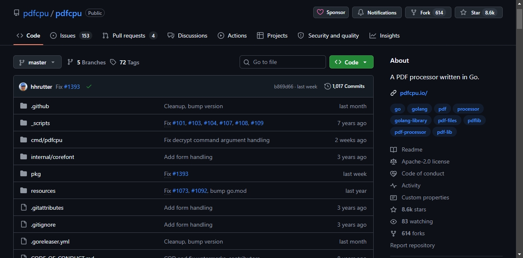
Task: Open the Custom properties link
Action: point(420,197)
